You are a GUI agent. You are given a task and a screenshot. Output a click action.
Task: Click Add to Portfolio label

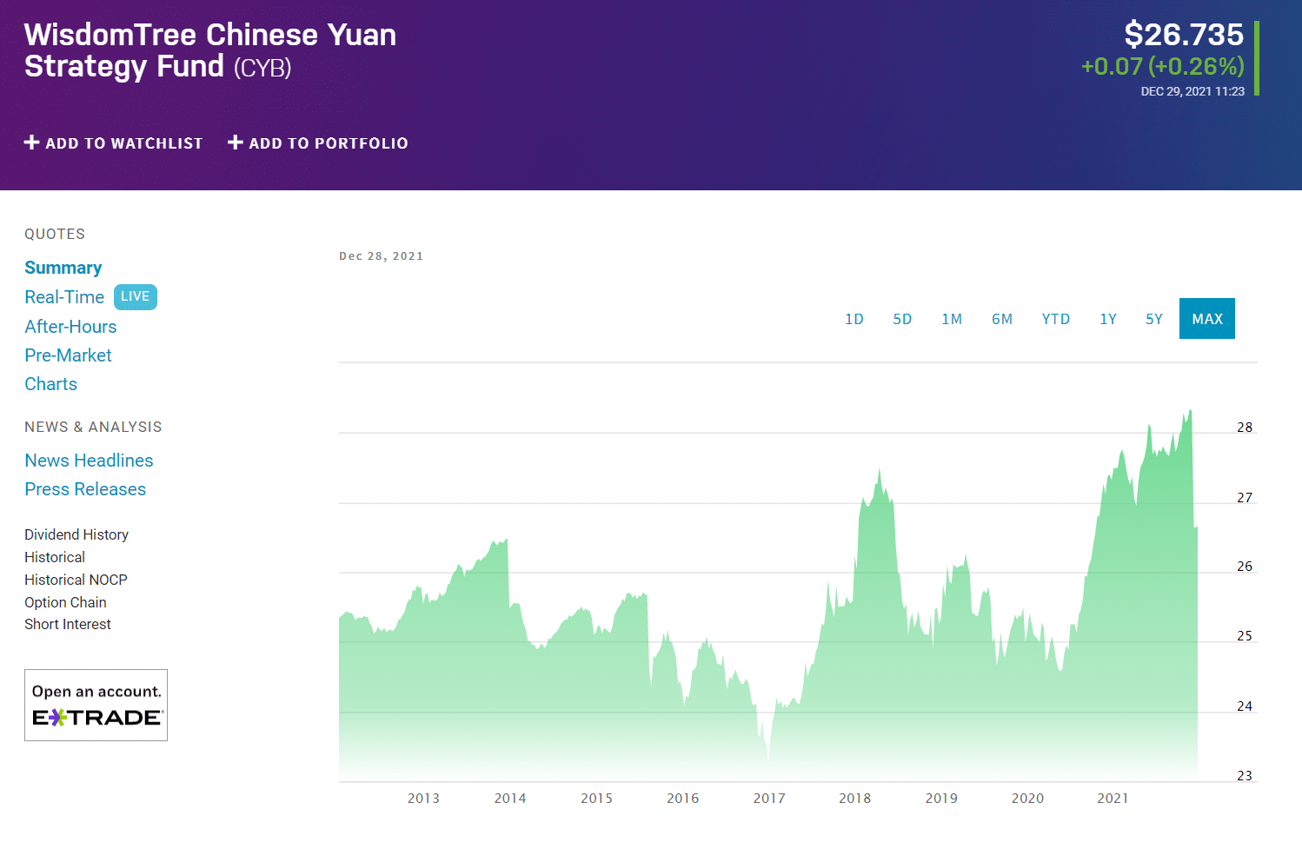[x=329, y=143]
